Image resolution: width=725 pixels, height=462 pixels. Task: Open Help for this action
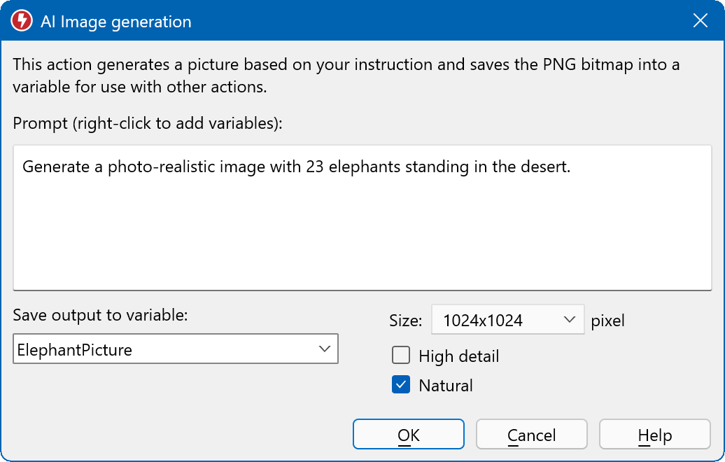[x=654, y=435]
